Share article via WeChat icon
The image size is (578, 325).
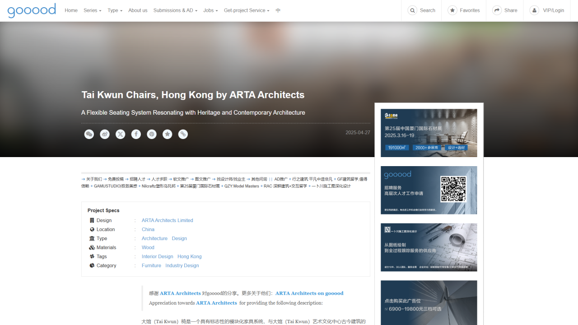tap(89, 134)
